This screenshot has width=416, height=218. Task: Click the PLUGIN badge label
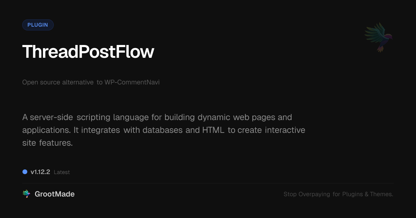(x=38, y=25)
